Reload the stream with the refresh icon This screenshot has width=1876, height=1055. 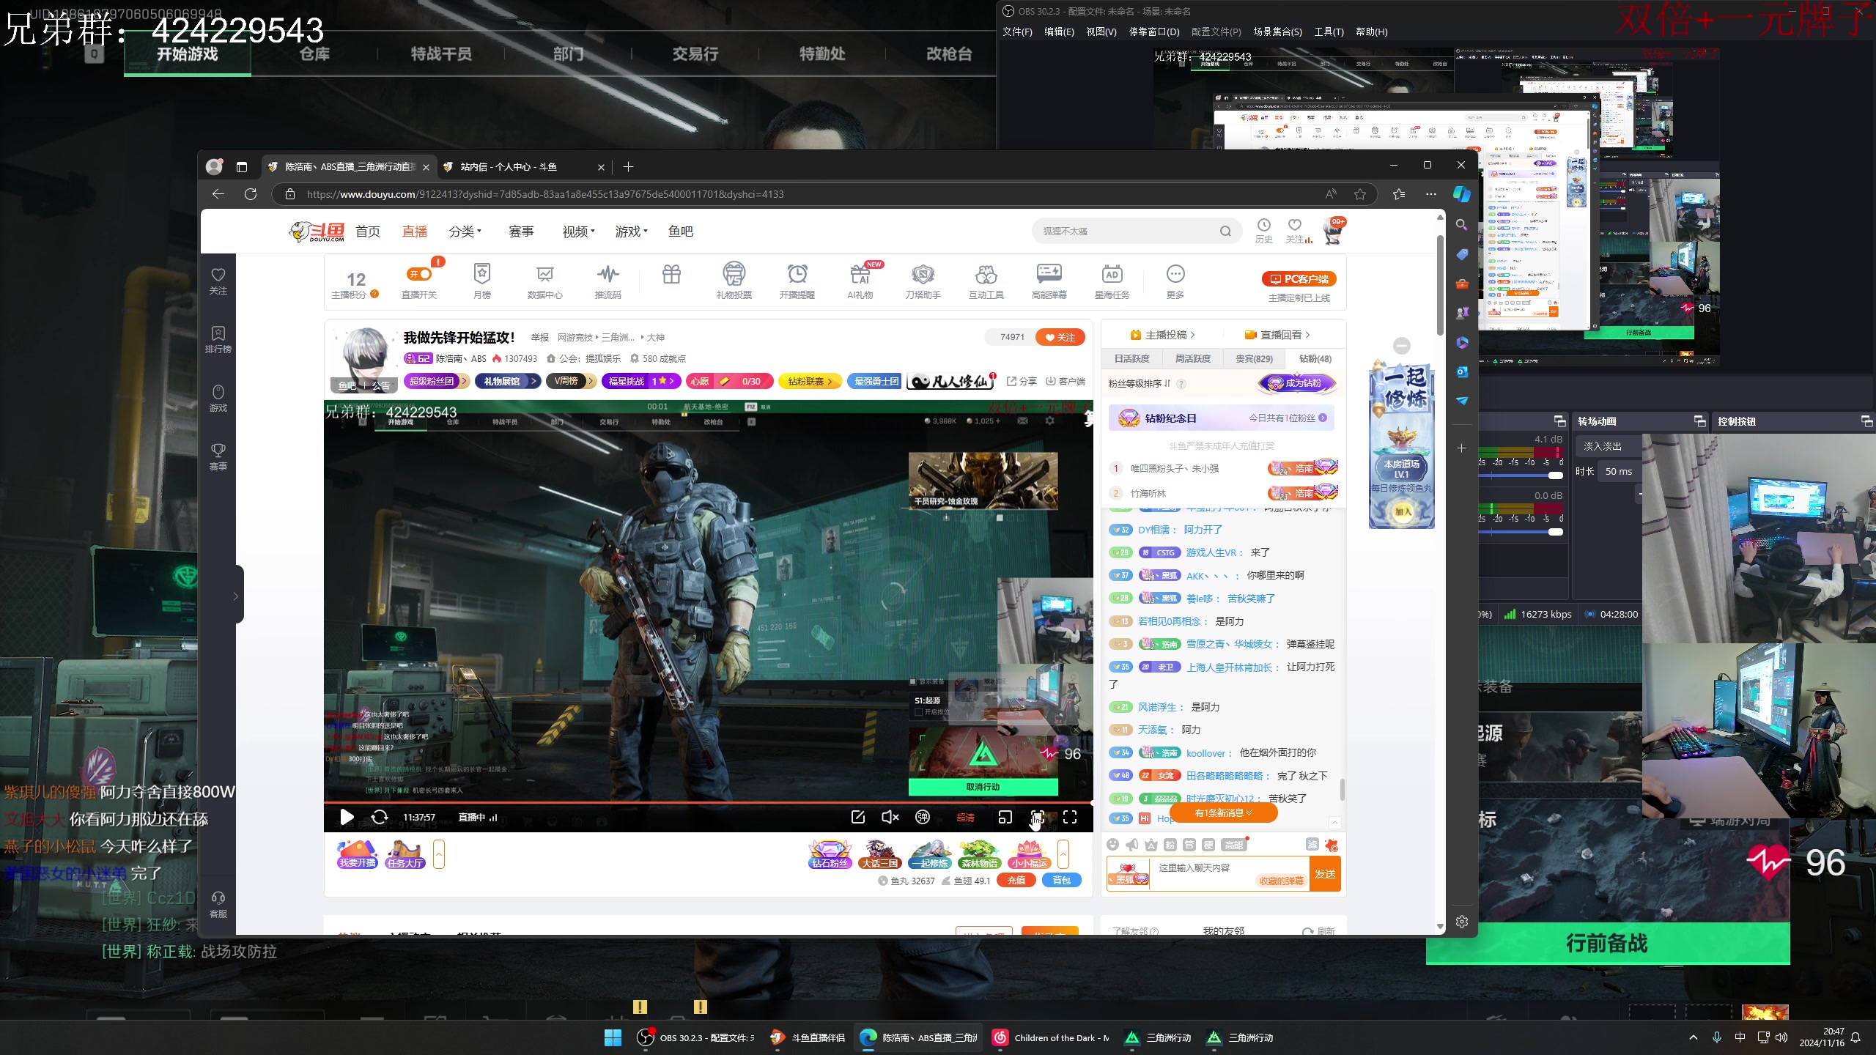[x=380, y=817]
